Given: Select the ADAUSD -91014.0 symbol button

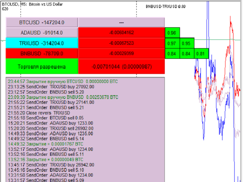Looking at the screenshot, I should point(42,33).
